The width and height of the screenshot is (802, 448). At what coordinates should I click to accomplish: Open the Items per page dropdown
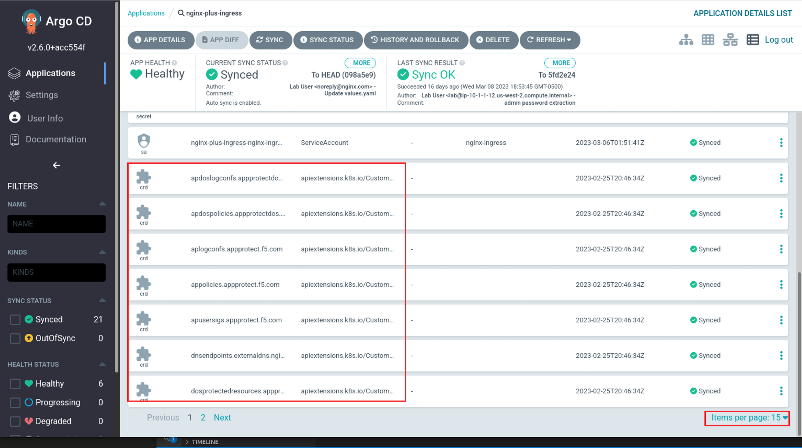pyautogui.click(x=747, y=418)
